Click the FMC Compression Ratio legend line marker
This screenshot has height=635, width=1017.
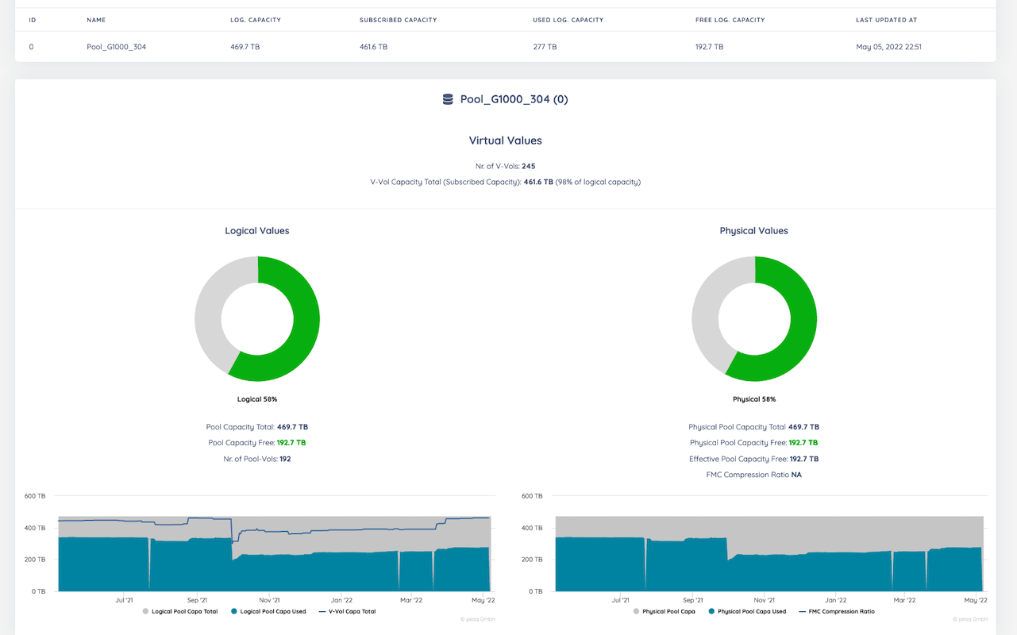[x=803, y=611]
